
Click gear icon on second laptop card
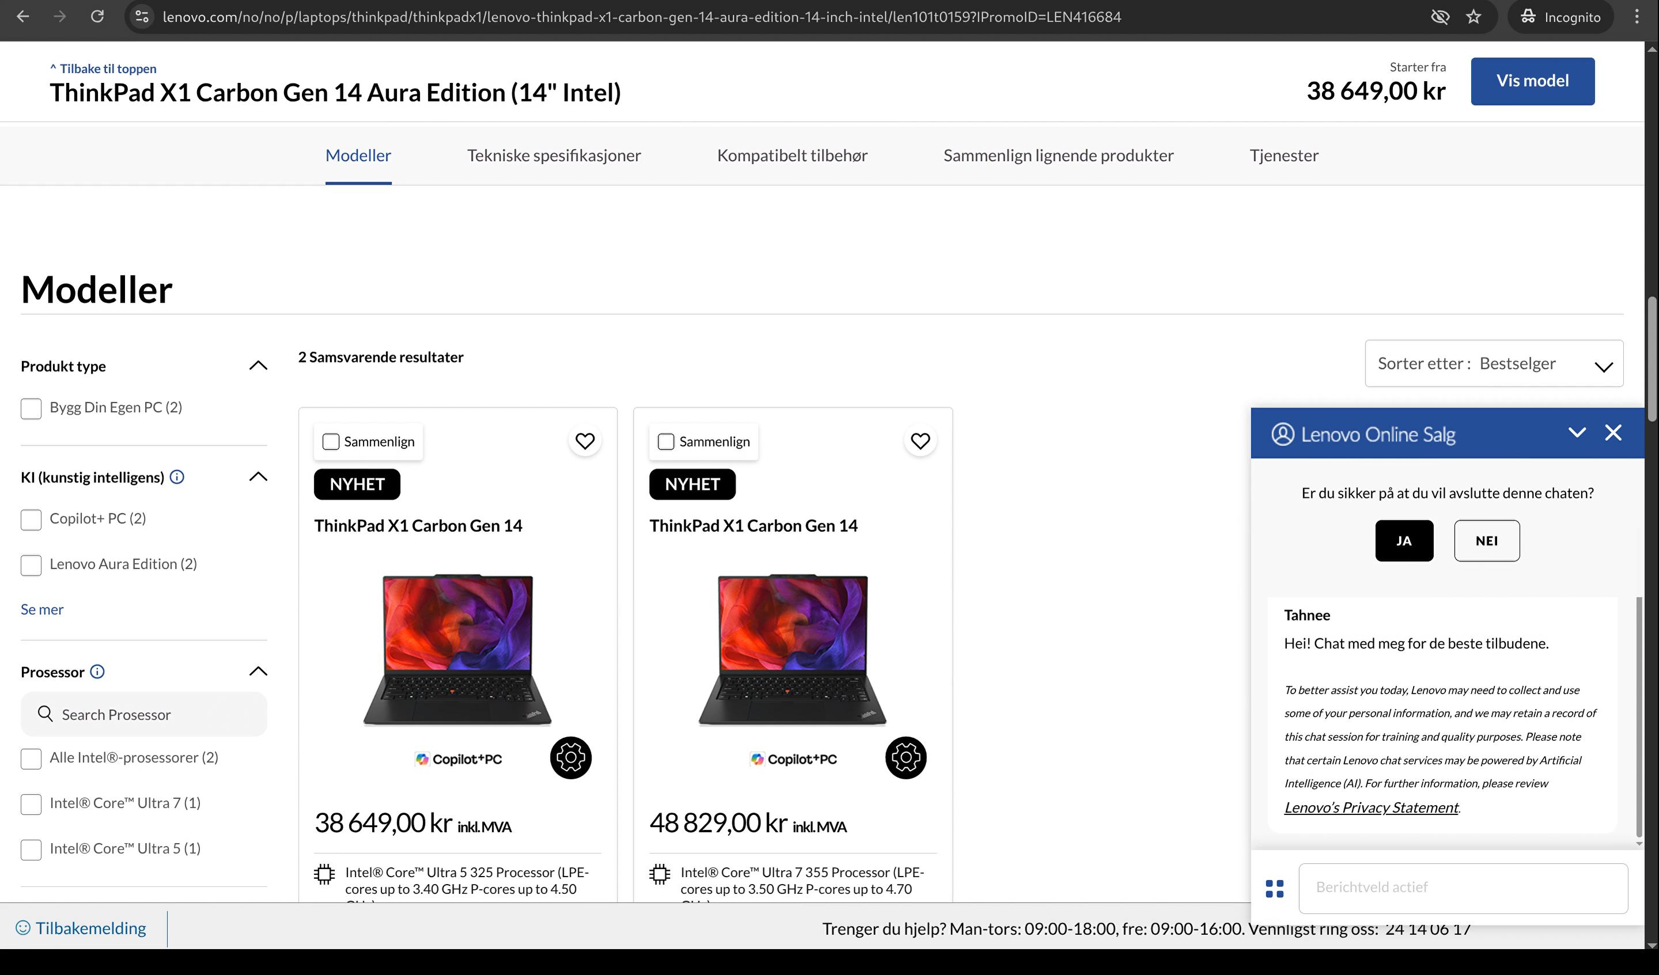coord(905,758)
